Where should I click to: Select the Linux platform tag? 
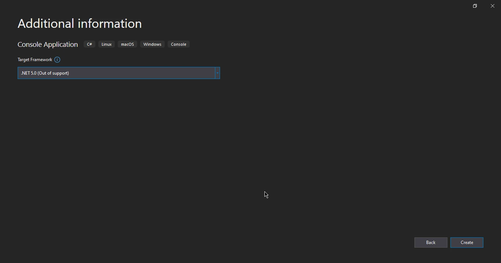pyautogui.click(x=106, y=44)
